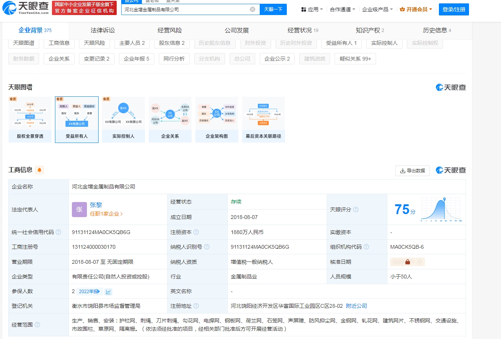Open the 任职1家企业 link

[106, 214]
